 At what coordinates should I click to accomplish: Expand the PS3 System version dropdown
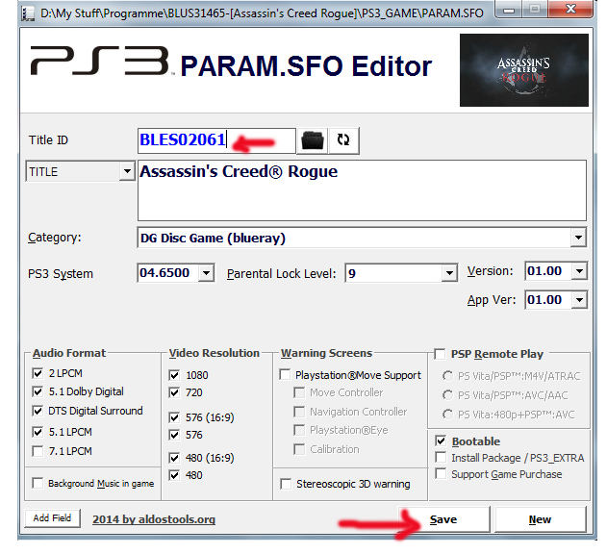click(x=206, y=274)
